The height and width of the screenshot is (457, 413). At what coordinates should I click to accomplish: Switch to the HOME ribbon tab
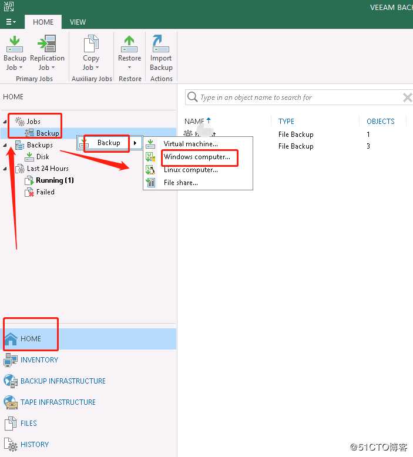coord(43,22)
